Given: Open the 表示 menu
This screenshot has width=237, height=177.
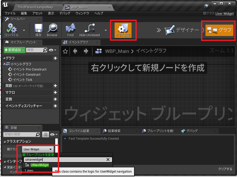Looking at the screenshot, I should 51,13.
